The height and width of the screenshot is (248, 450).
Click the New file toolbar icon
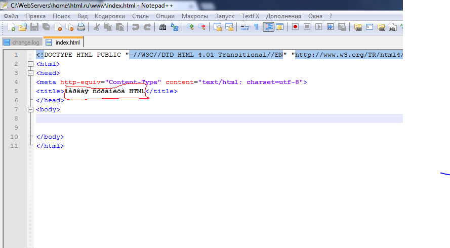coord(10,27)
